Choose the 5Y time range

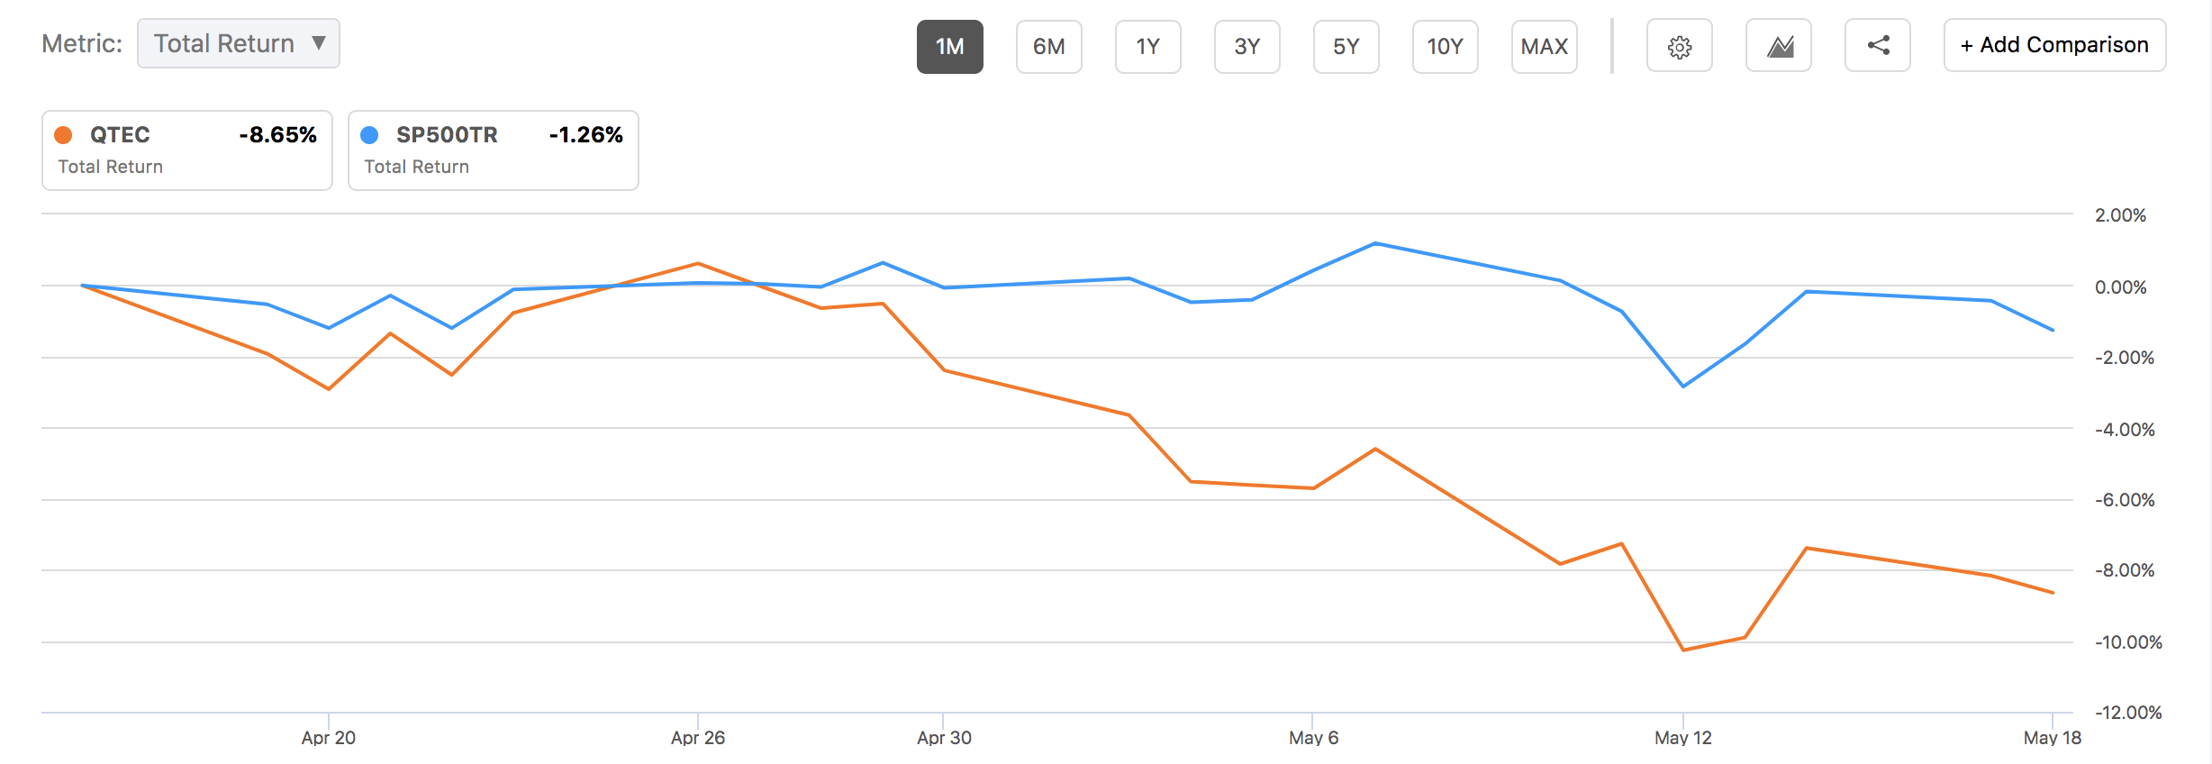point(1346,46)
